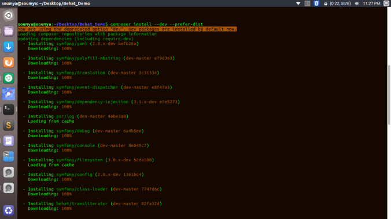
Task: Open the battery indicator (0:22, 83%)
Action: click(337, 3)
